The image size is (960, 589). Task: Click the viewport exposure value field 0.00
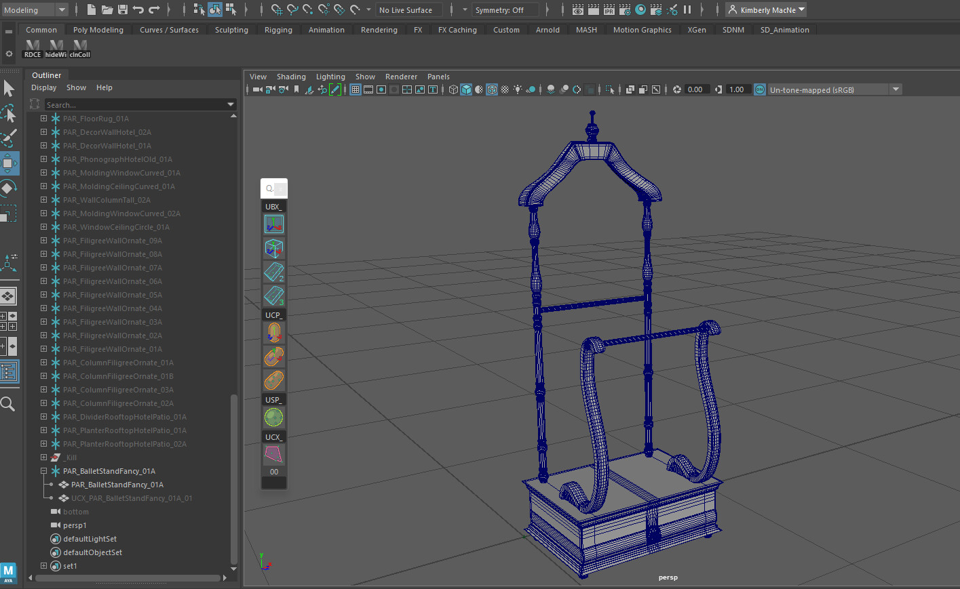click(696, 89)
